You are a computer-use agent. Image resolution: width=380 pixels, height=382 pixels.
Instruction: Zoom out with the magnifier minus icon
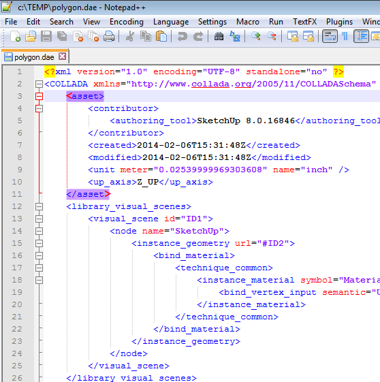[272, 36]
